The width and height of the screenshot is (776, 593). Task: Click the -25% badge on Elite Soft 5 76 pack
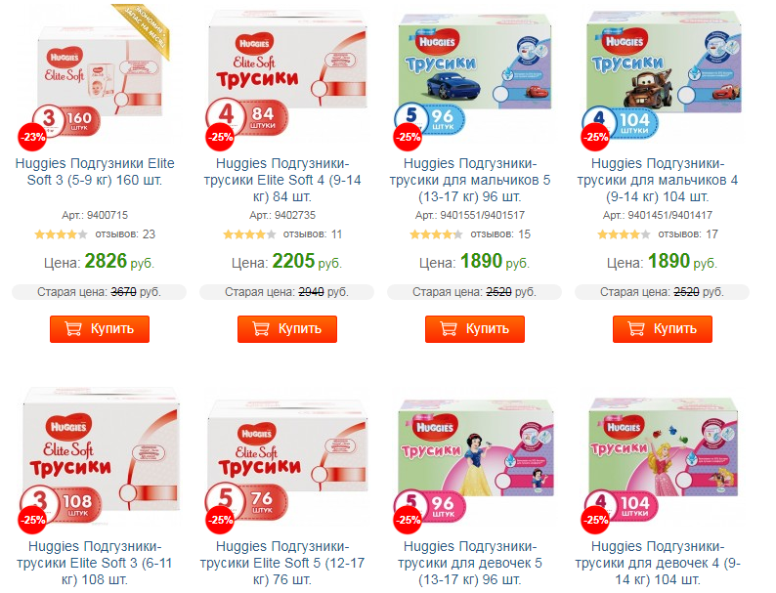click(220, 520)
